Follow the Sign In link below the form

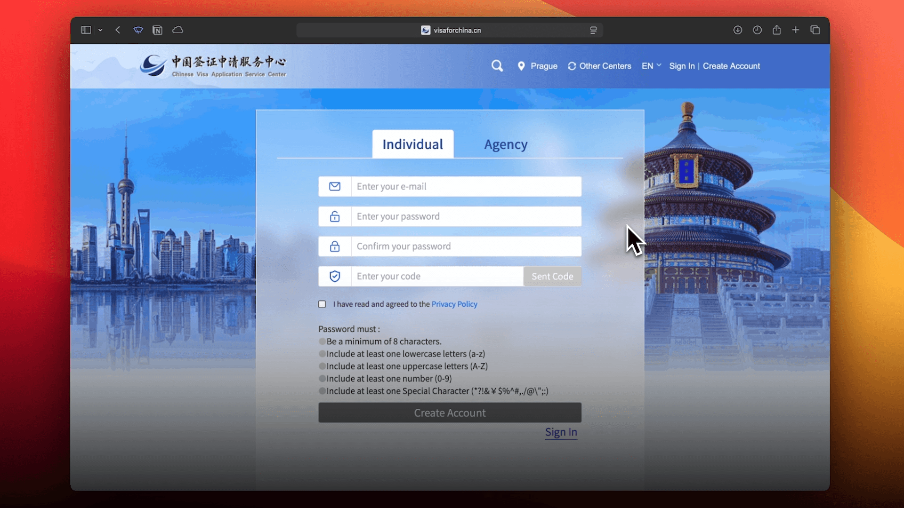(x=561, y=432)
